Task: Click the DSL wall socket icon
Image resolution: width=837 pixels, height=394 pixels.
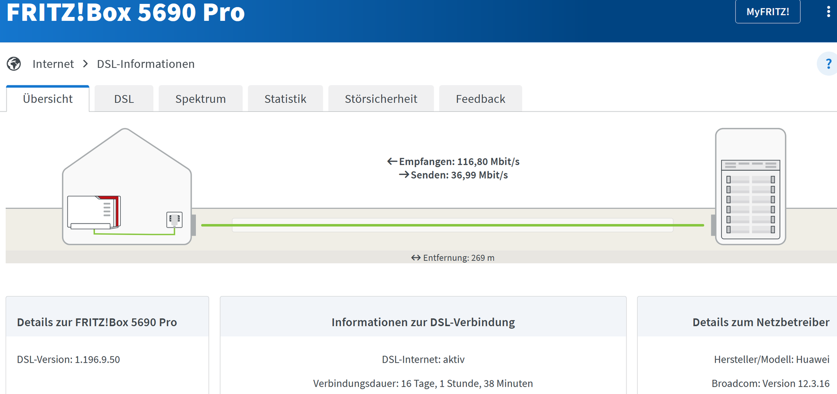Action: (x=174, y=219)
